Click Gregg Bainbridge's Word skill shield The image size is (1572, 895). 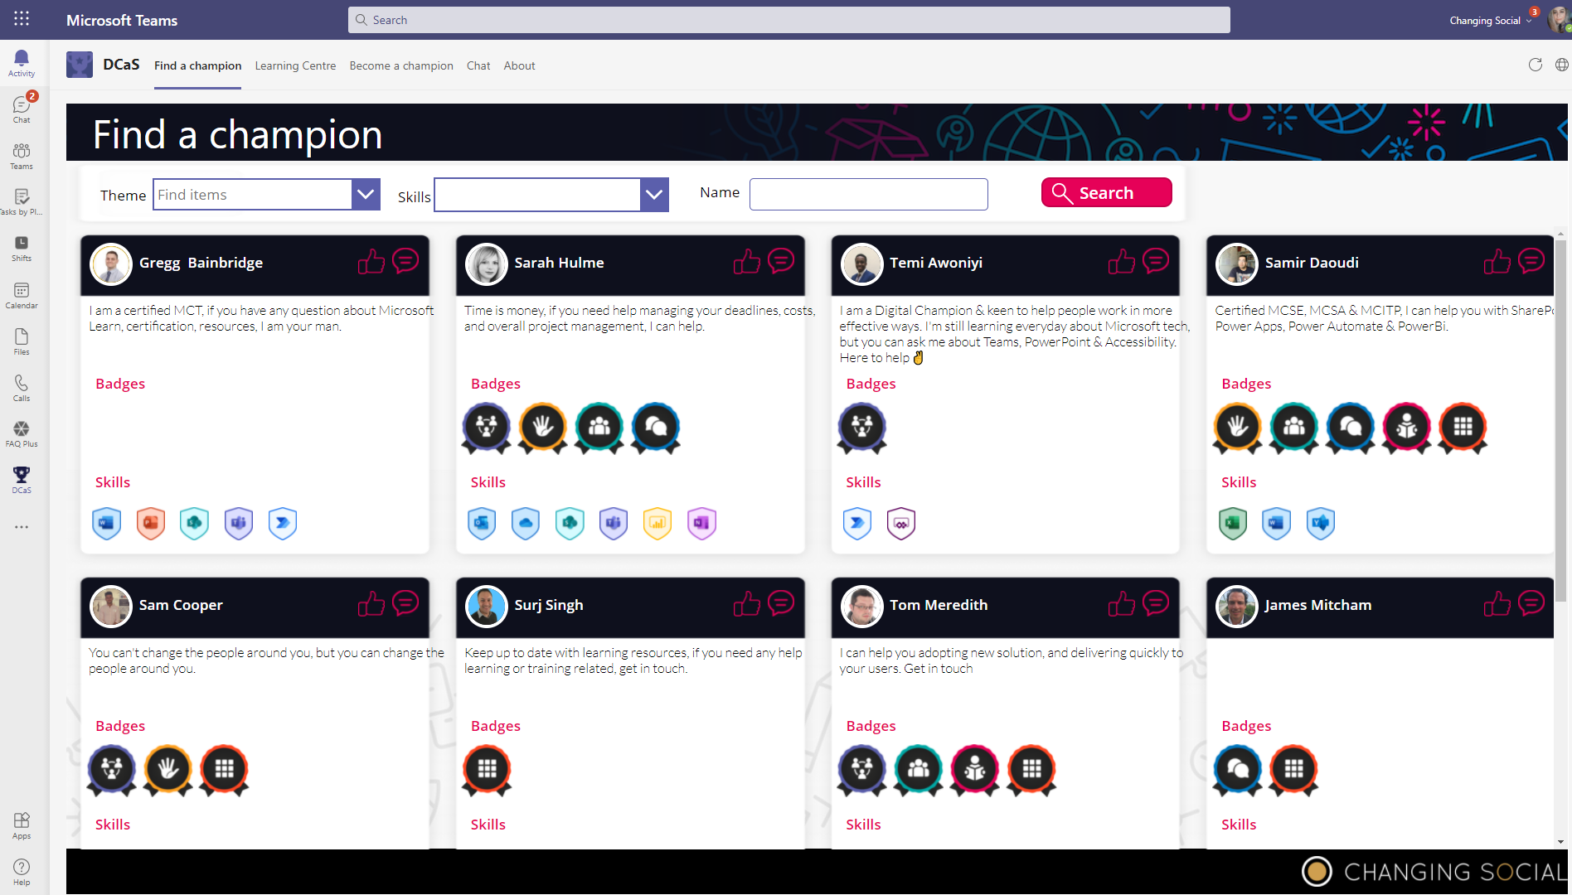pos(106,523)
